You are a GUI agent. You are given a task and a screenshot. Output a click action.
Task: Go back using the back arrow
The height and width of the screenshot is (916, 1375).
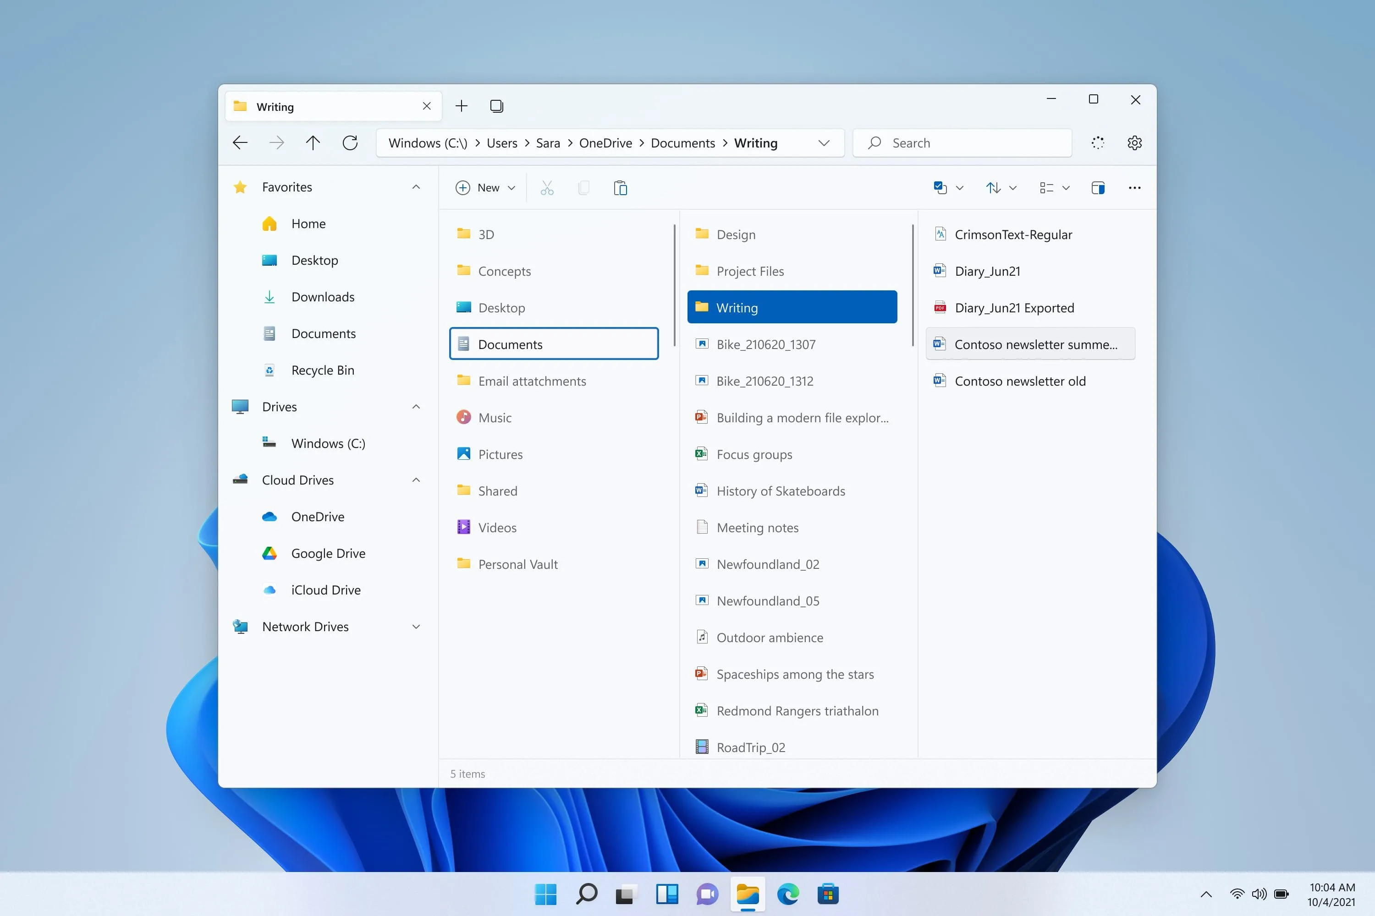pyautogui.click(x=240, y=142)
